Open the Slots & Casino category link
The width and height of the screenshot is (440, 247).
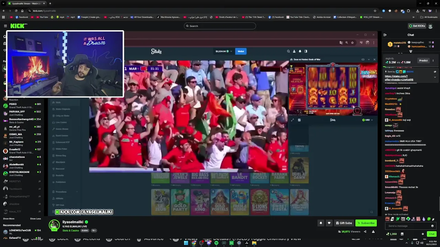tap(70, 231)
